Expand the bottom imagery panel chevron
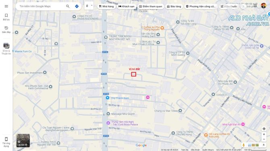Screen dimensions: 270x151 coord(264,145)
